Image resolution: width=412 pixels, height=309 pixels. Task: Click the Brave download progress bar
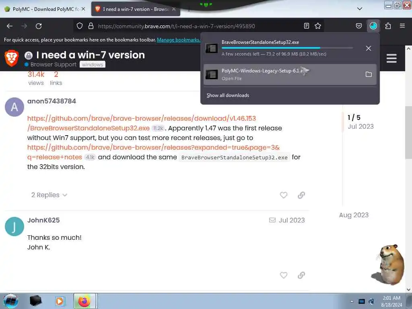(287, 48)
